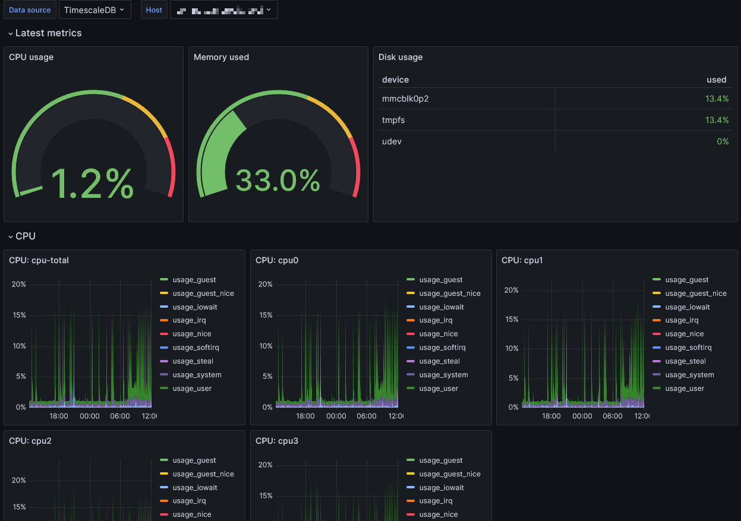Viewport: 741px width, 521px height.
Task: Isolate usage_softirq series in cpu0 legend
Action: (x=443, y=348)
